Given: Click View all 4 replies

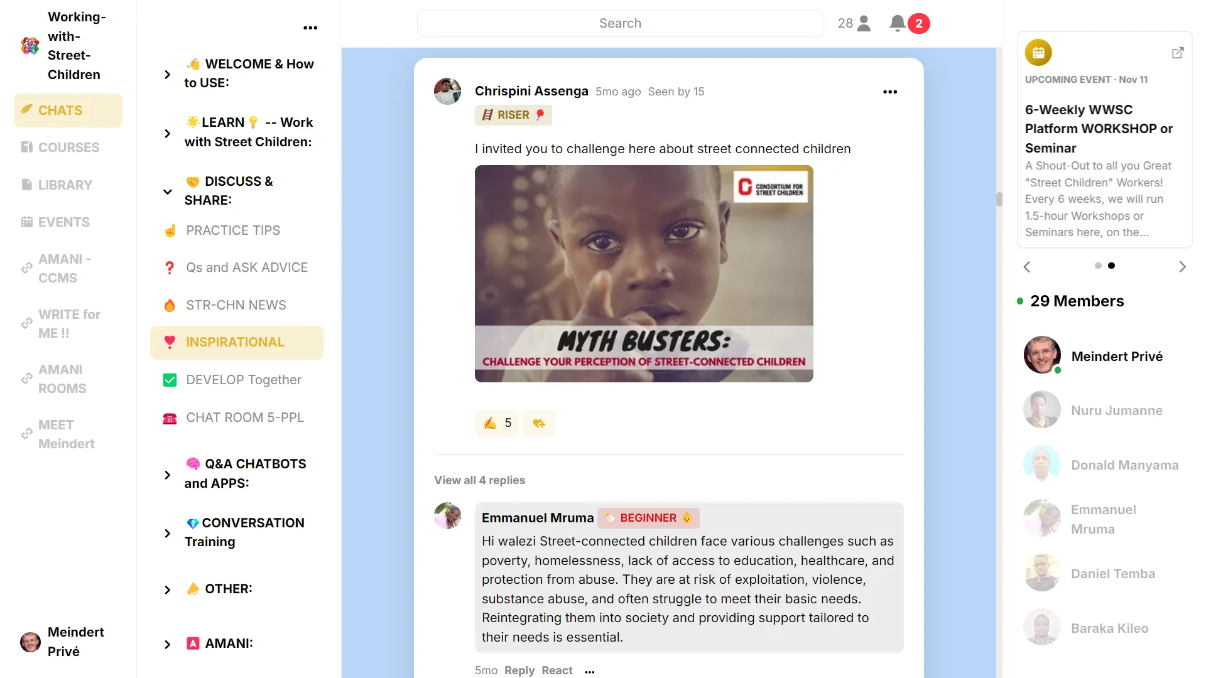Looking at the screenshot, I should (x=479, y=480).
